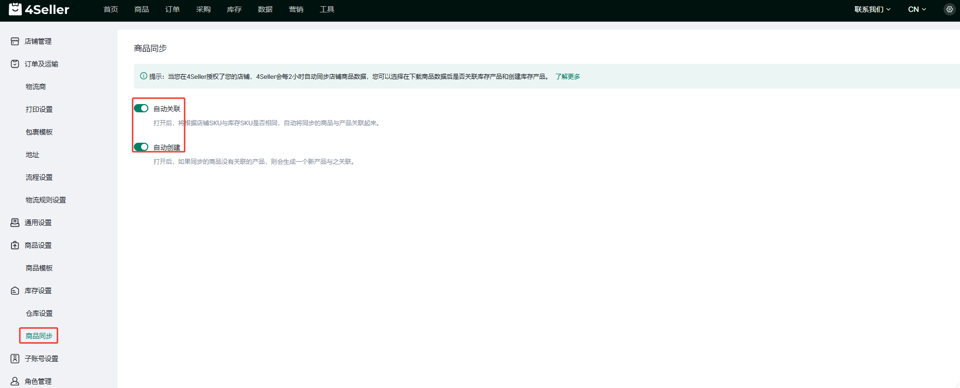Screen dimensions: 960x388
Task: Collapse the 商品设置 sidebar section
Action: coord(38,245)
